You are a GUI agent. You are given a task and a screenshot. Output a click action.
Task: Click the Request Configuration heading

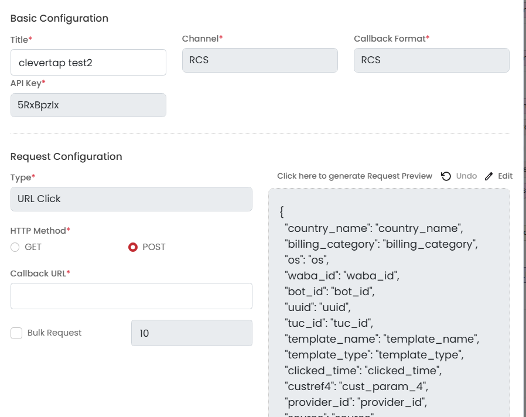(66, 156)
